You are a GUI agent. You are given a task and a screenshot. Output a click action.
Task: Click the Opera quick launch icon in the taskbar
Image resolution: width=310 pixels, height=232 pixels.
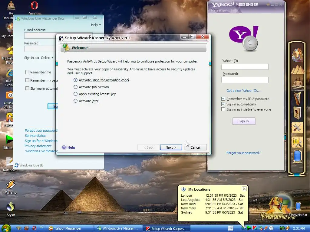[34, 228]
